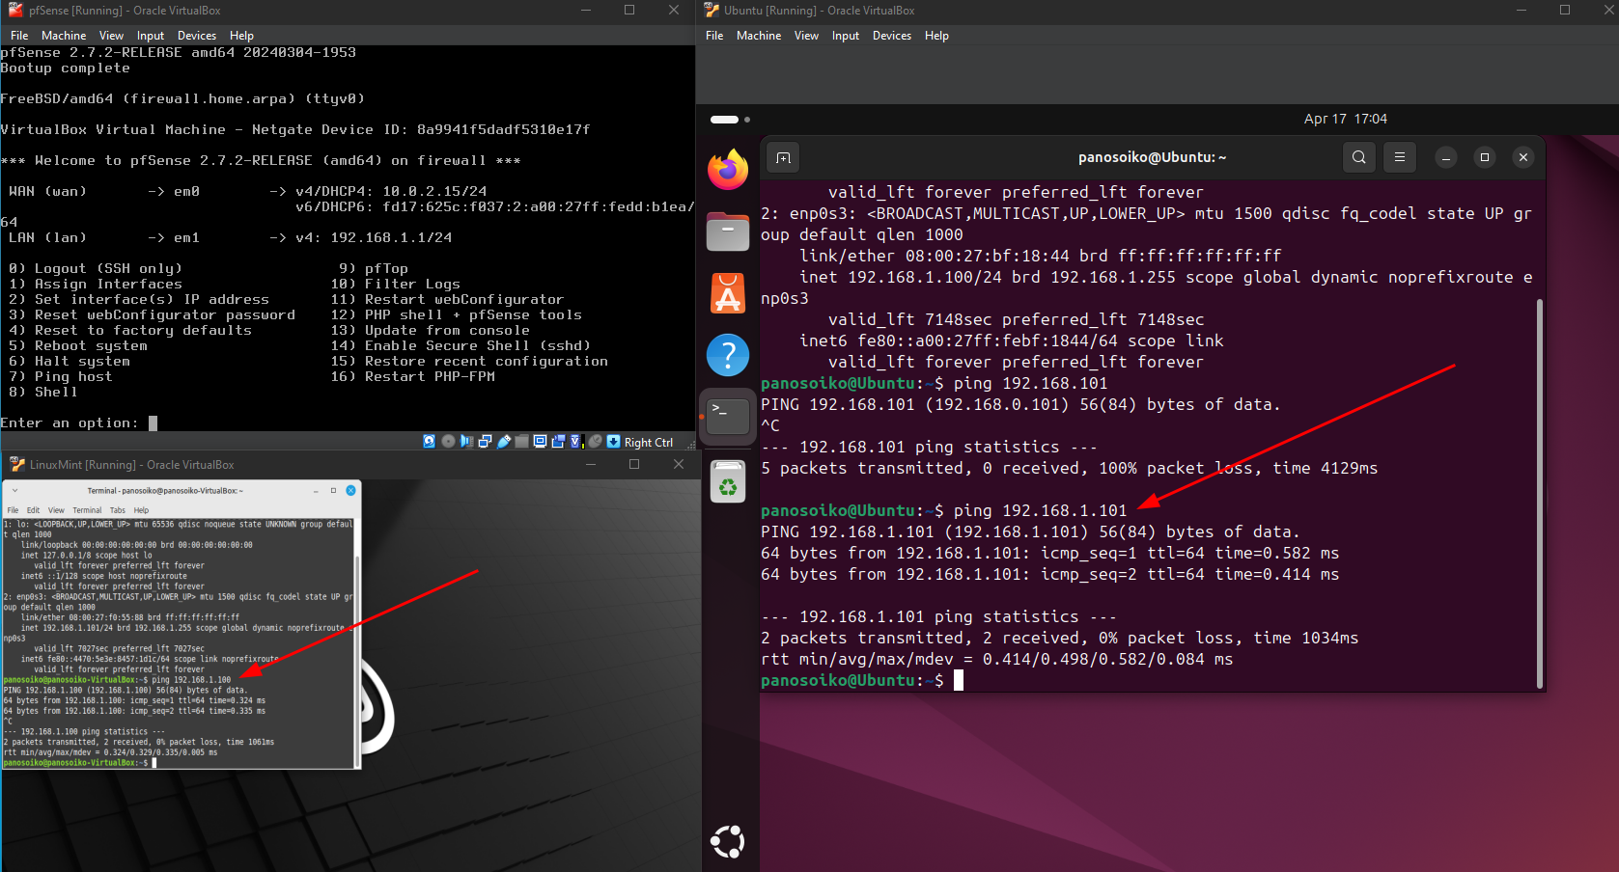Click the hard disk activity icon in pfSense status bar
This screenshot has width=1619, height=872.
click(x=429, y=441)
